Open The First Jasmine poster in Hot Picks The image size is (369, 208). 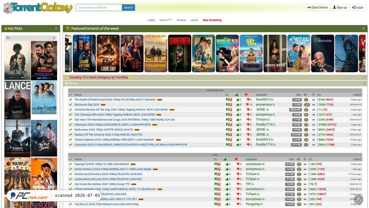pyautogui.click(x=44, y=138)
